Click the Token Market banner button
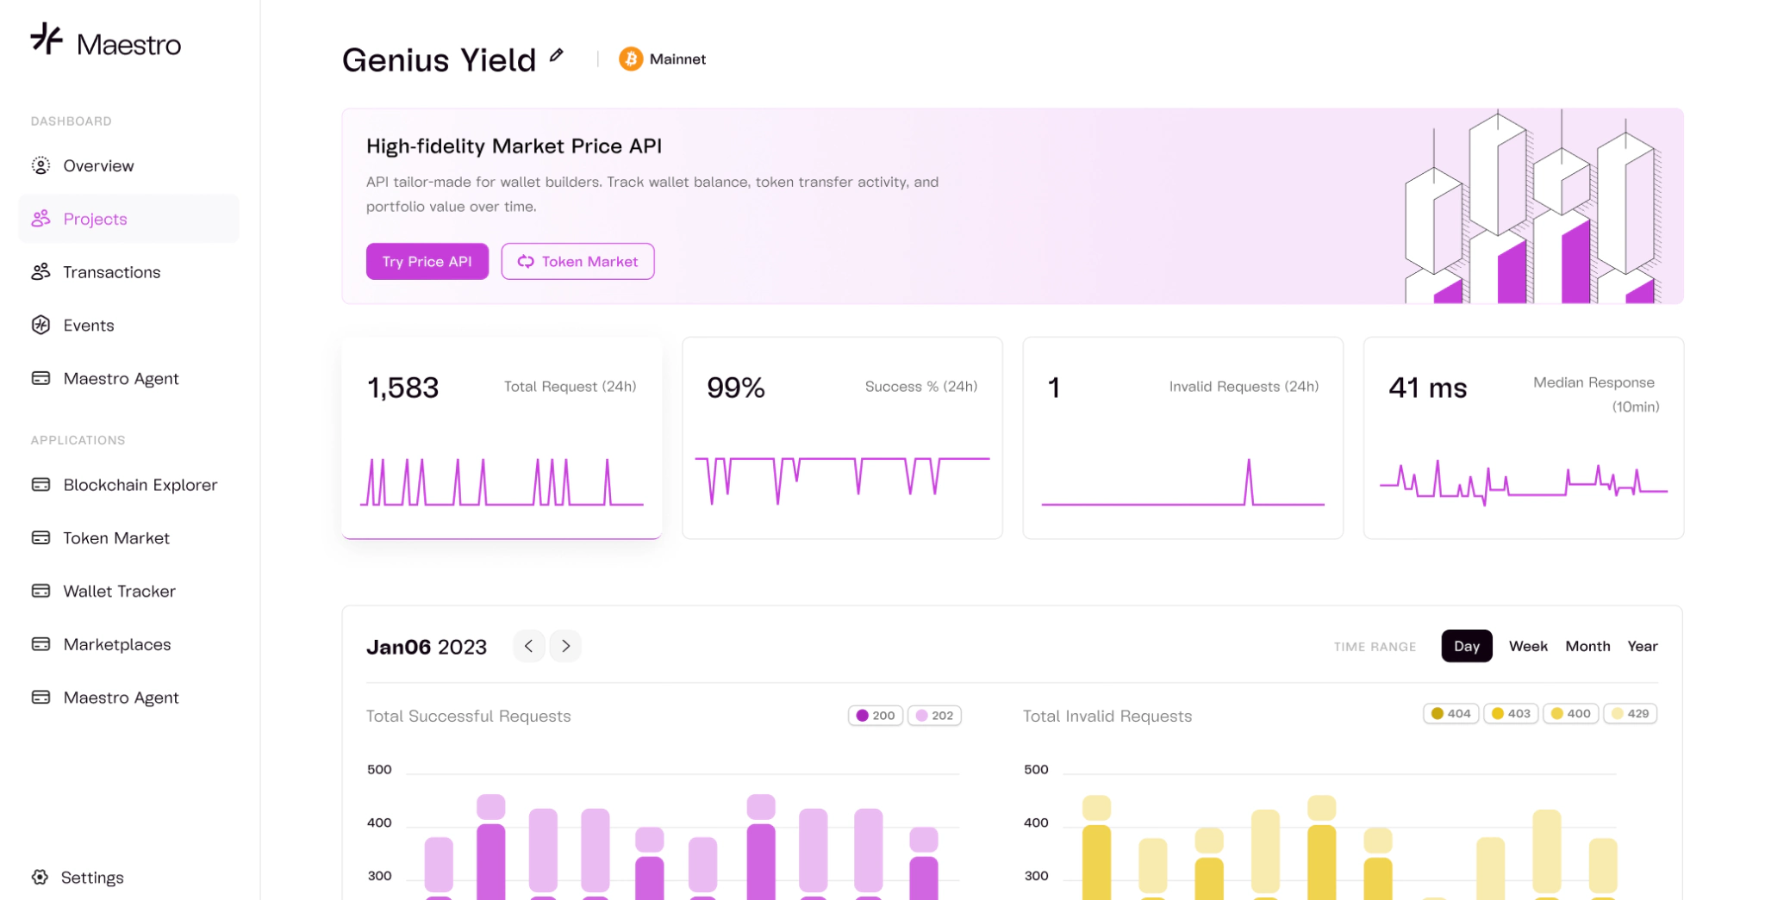 click(x=577, y=261)
